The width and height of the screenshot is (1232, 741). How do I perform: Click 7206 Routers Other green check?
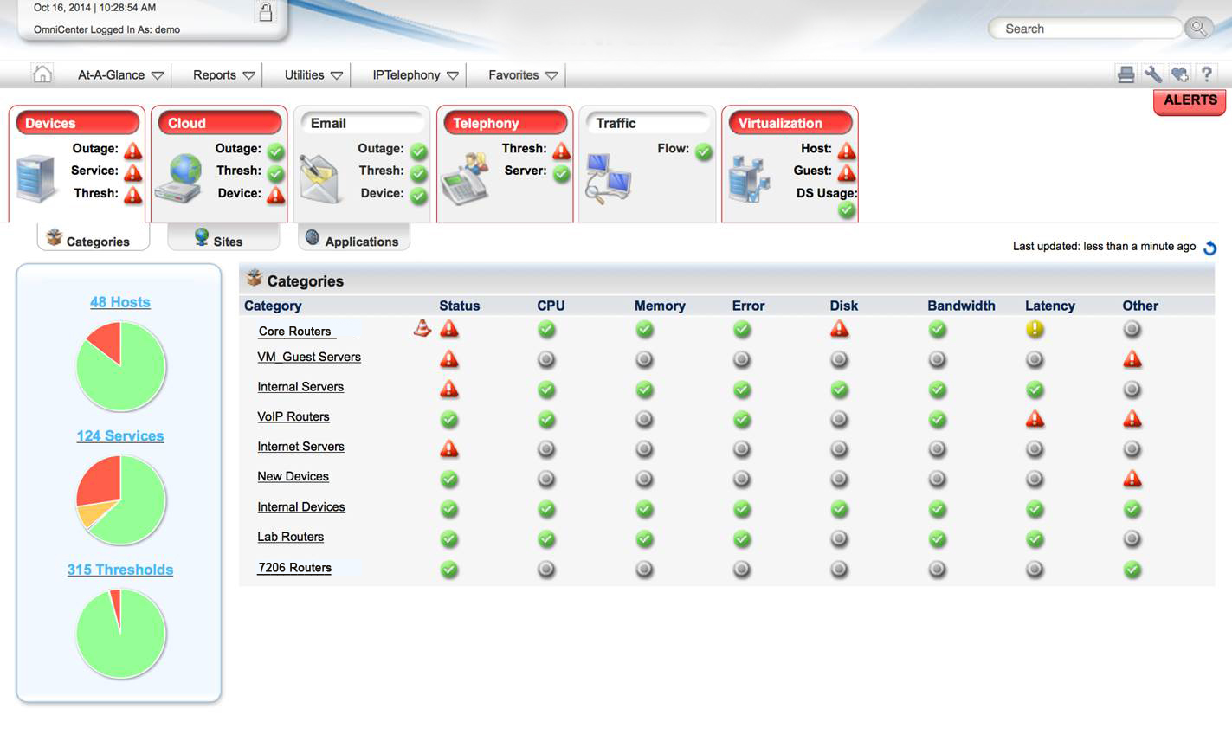point(1132,570)
